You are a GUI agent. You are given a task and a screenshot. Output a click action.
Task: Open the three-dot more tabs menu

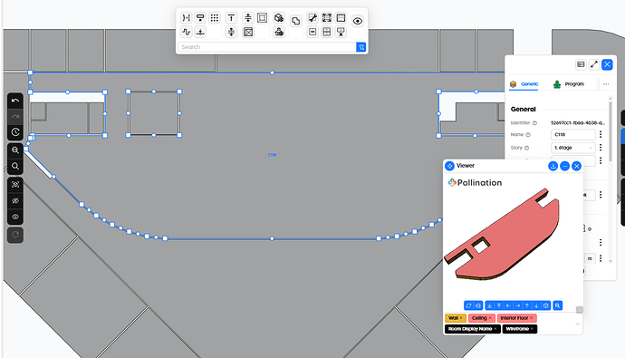point(606,84)
